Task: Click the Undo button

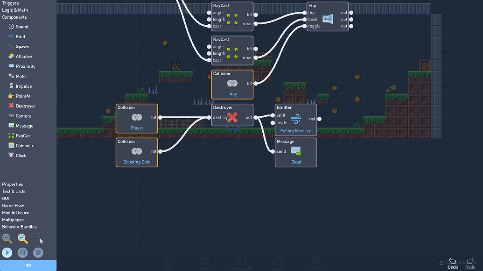Action: pyautogui.click(x=453, y=263)
